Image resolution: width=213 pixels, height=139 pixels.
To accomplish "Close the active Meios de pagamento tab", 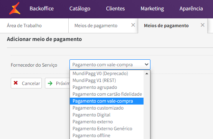I will pos(203,25).
